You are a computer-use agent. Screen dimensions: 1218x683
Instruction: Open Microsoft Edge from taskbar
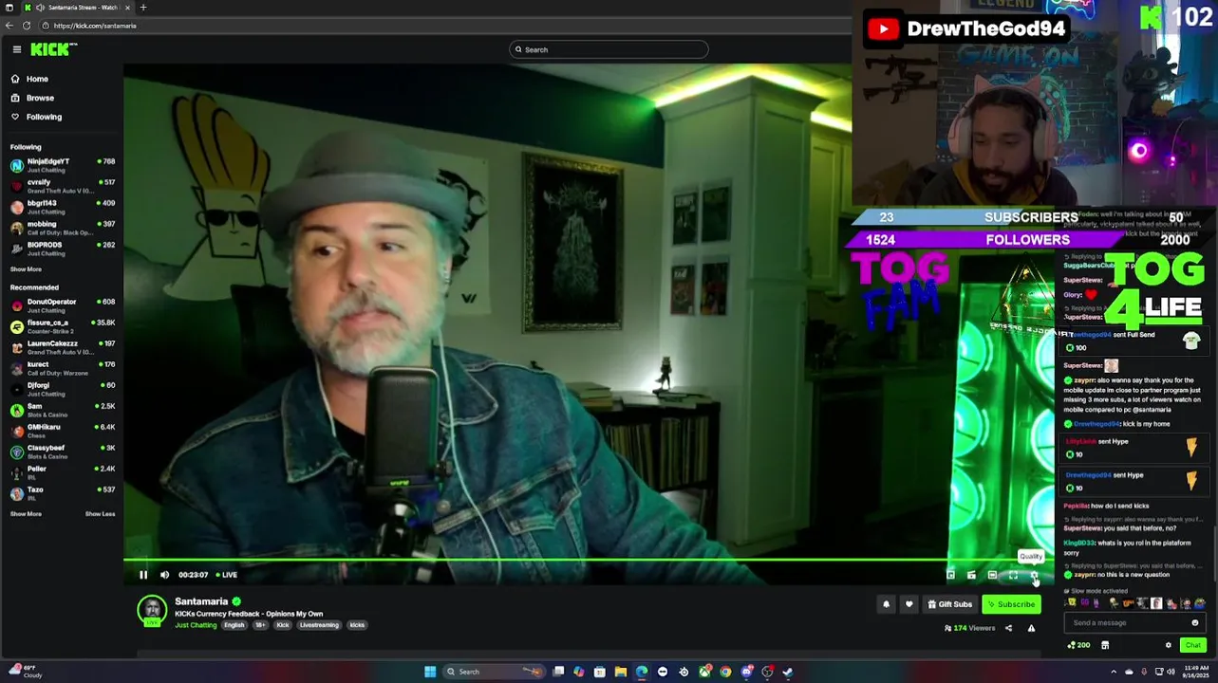(x=642, y=672)
